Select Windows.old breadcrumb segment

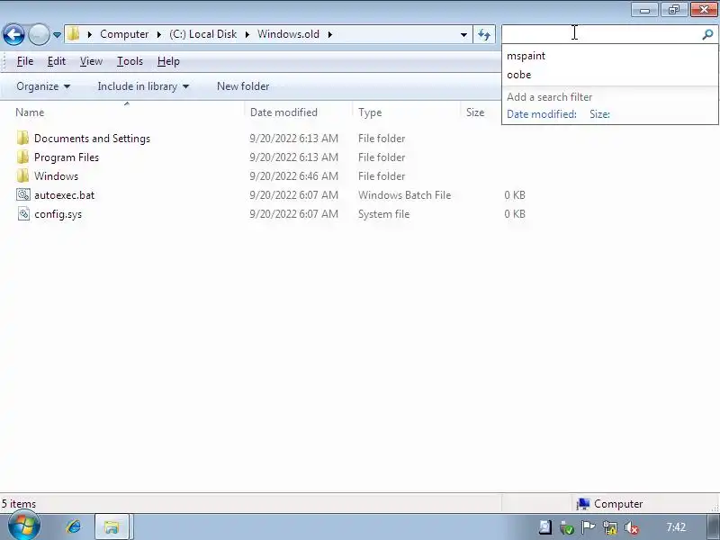pos(288,34)
